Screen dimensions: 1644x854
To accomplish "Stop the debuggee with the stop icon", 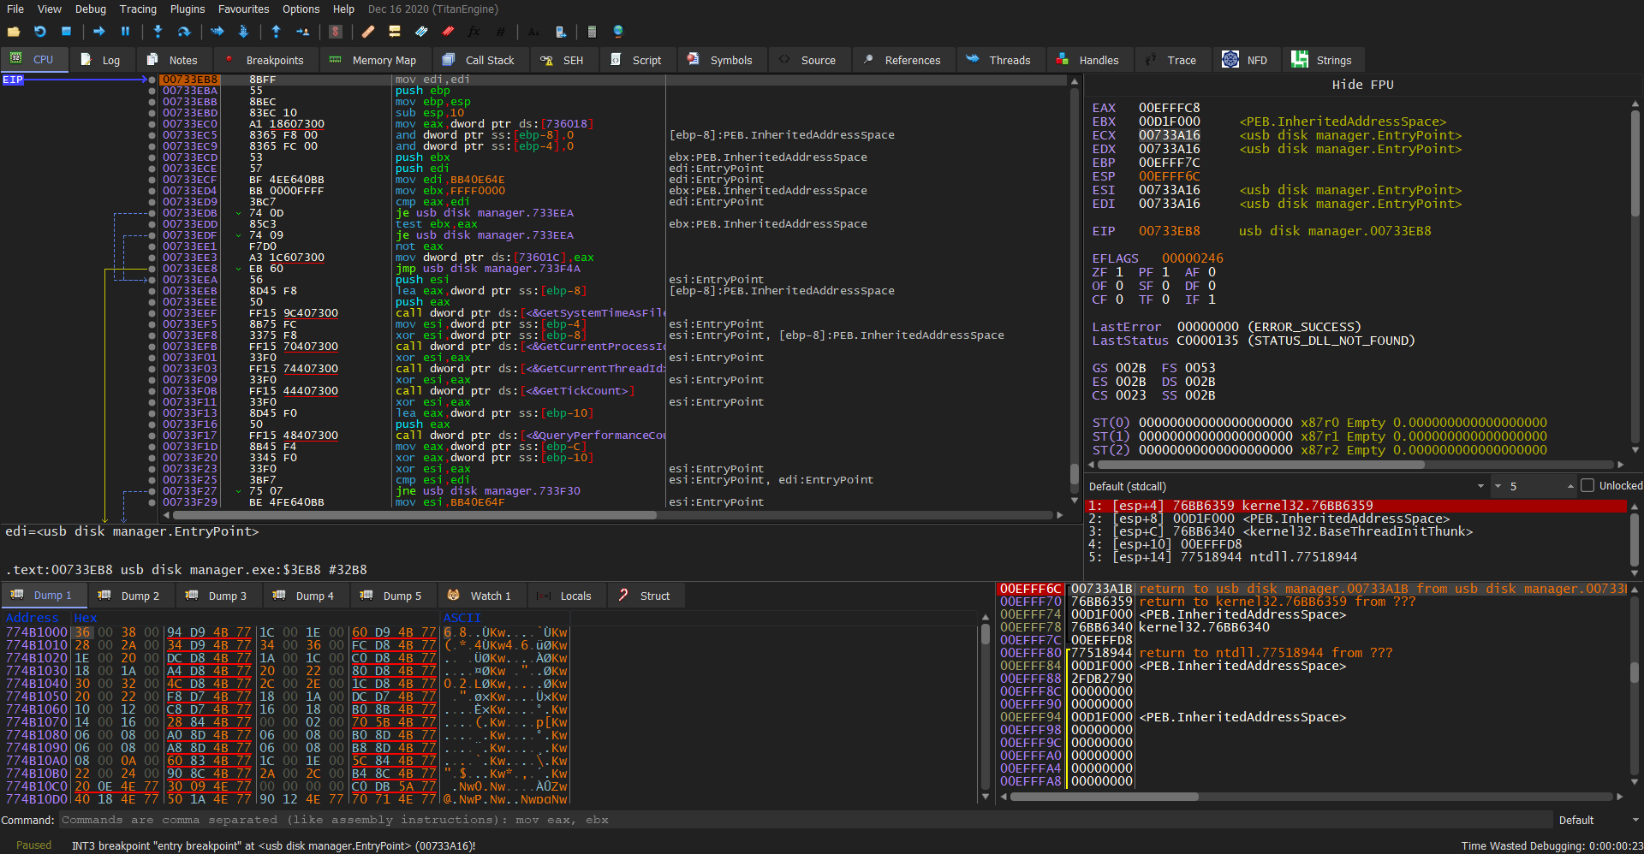I will tap(66, 32).
